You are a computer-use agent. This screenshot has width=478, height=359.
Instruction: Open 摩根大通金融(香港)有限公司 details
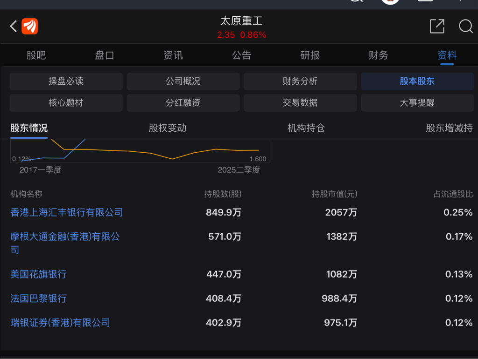tap(65, 243)
